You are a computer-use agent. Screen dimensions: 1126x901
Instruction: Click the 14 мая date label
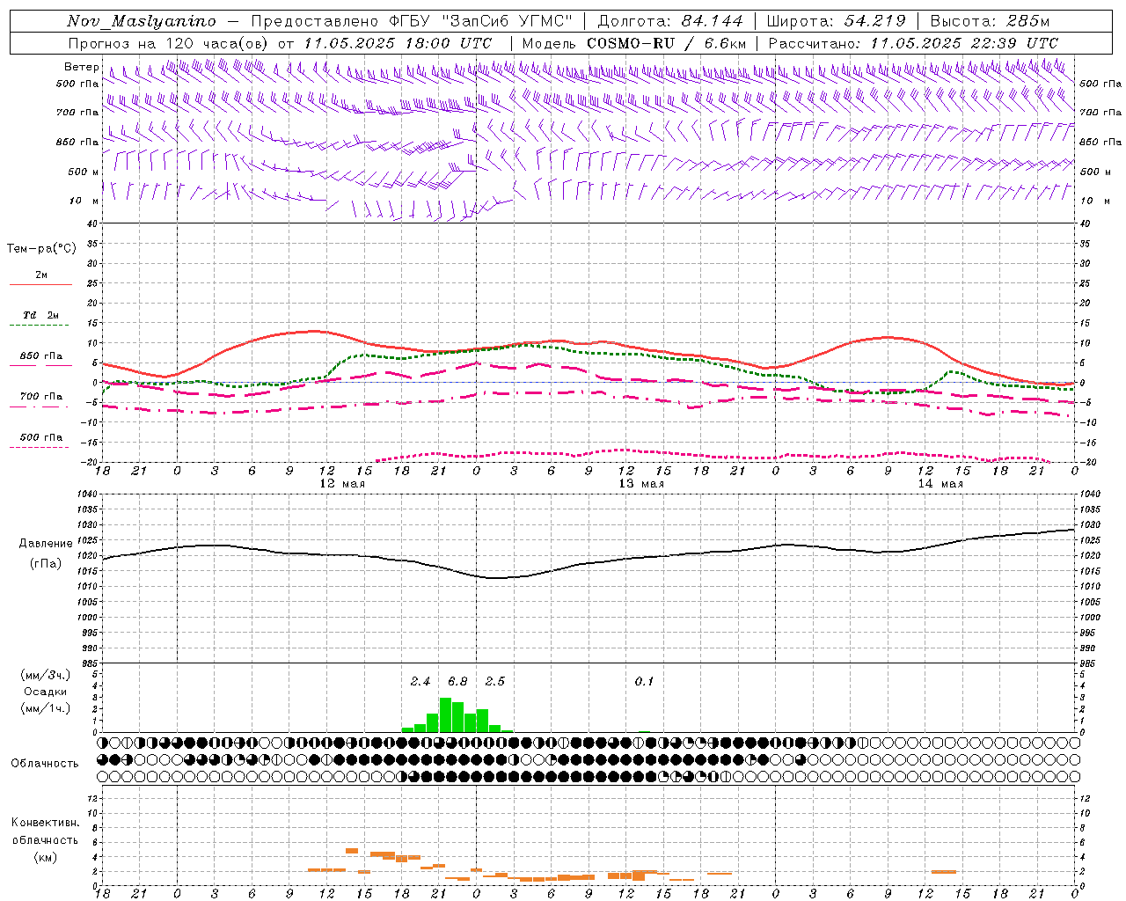(940, 484)
